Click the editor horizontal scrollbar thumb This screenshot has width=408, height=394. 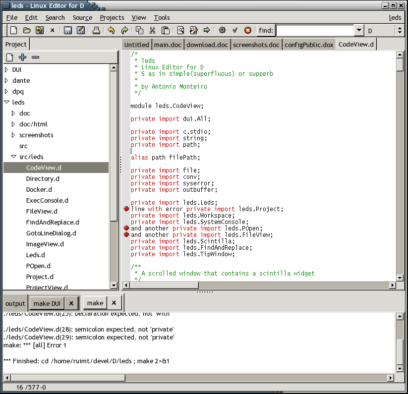click(165, 285)
